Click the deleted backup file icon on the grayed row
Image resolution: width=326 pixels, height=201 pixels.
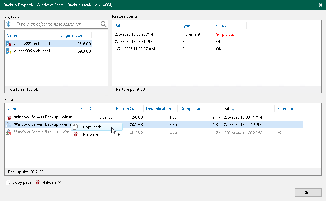[8, 132]
